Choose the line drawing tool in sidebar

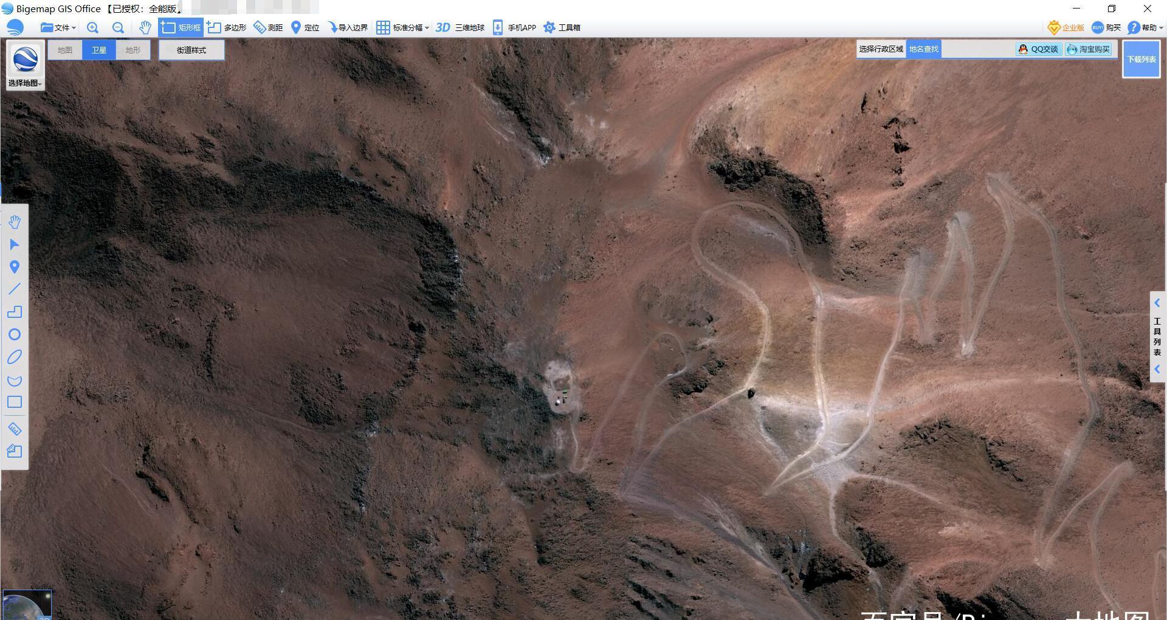(x=15, y=289)
